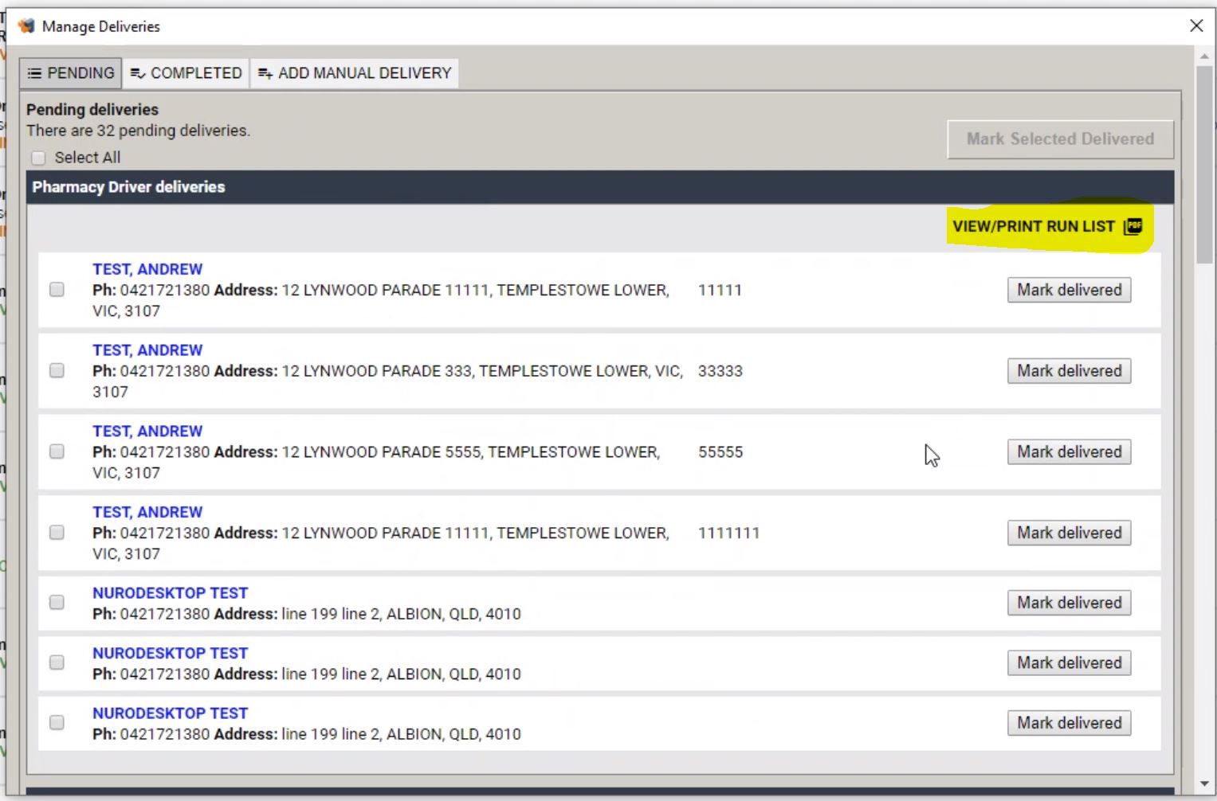Click the scrollbar down arrow
The height and width of the screenshot is (801, 1217).
pyautogui.click(x=1204, y=784)
